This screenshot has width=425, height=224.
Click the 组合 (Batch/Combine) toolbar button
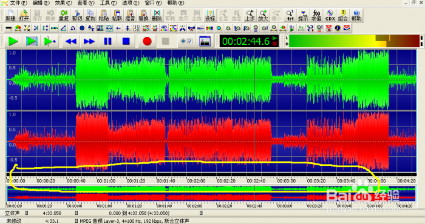(x=343, y=15)
